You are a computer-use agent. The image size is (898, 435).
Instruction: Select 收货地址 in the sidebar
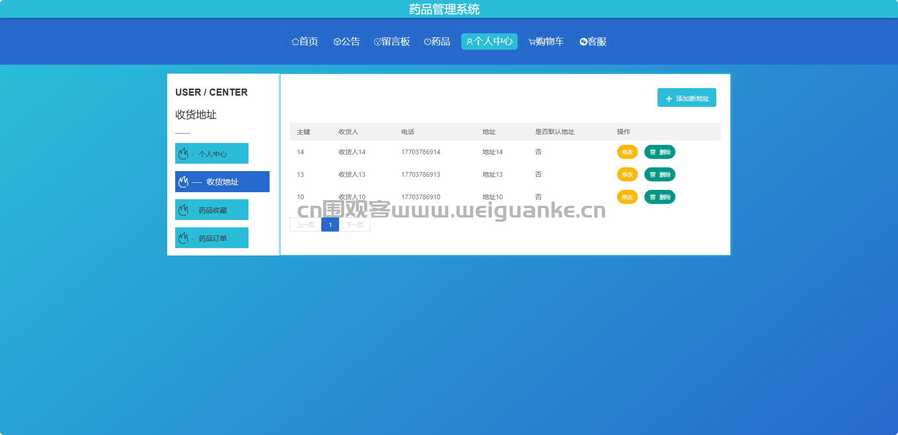222,181
